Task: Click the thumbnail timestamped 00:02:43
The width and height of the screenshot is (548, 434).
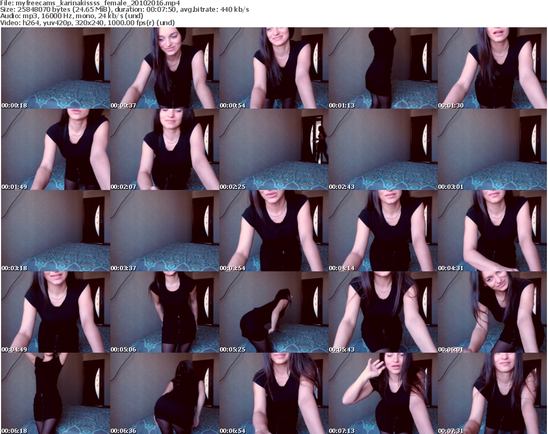Action: pos(383,149)
